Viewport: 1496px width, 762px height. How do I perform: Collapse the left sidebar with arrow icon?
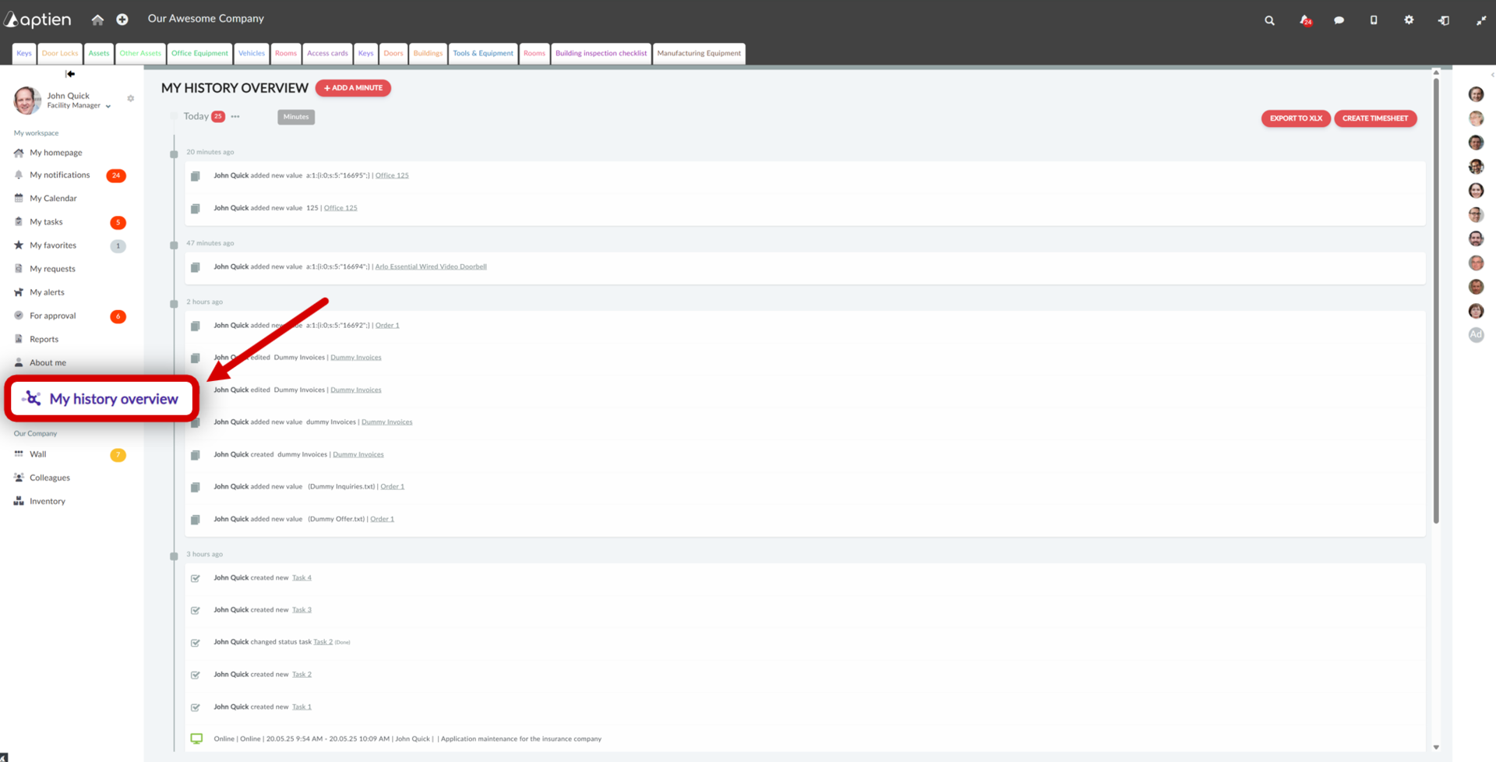coord(70,74)
